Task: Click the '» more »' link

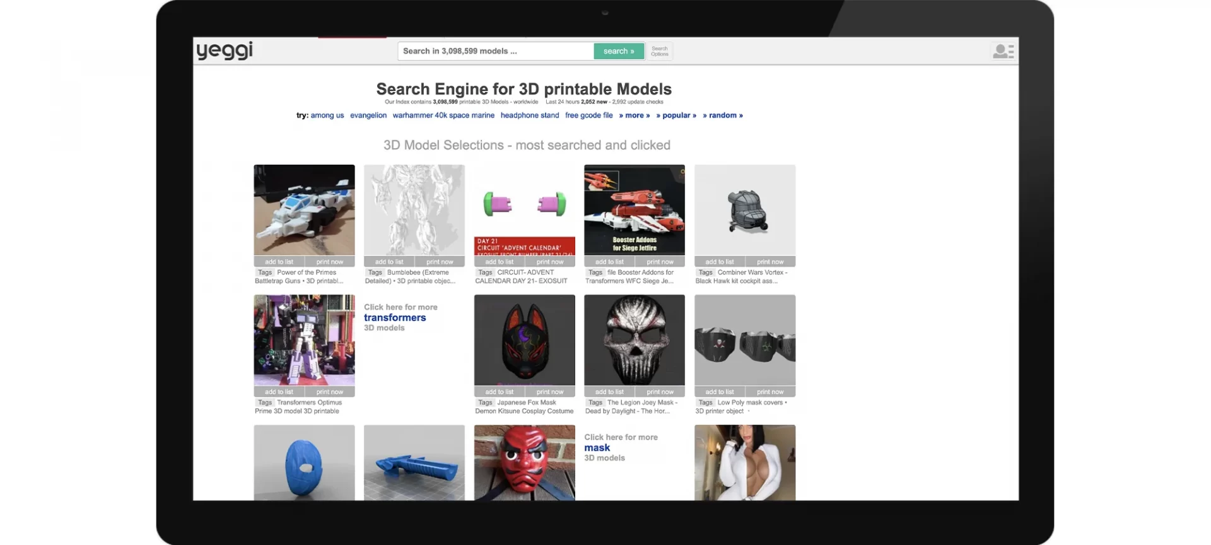Action: [635, 115]
